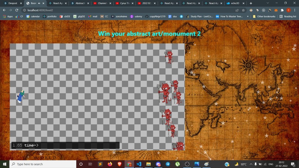Image resolution: width=299 pixels, height=168 pixels.
Task: Open Task View on the taskbar
Action: (x=91, y=164)
